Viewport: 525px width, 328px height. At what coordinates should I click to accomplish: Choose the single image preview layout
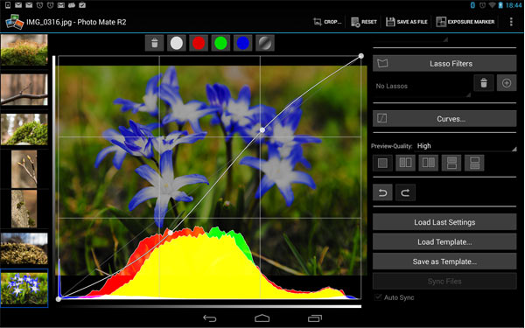tap(382, 163)
